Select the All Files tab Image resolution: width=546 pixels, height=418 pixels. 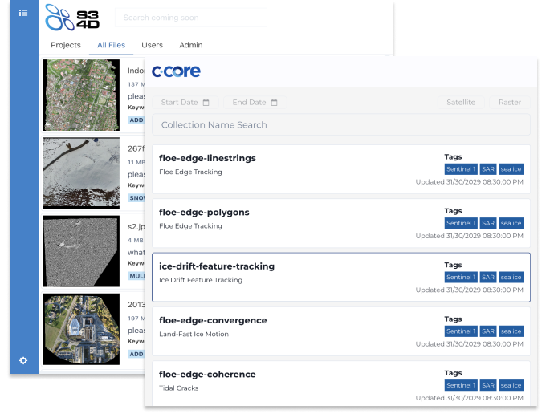coord(112,45)
